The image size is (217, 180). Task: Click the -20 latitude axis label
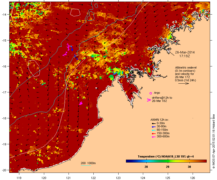(4, 170)
